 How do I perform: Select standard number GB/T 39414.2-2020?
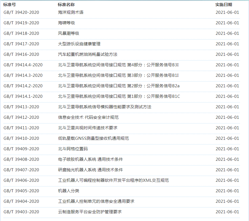[x=23, y=86]
